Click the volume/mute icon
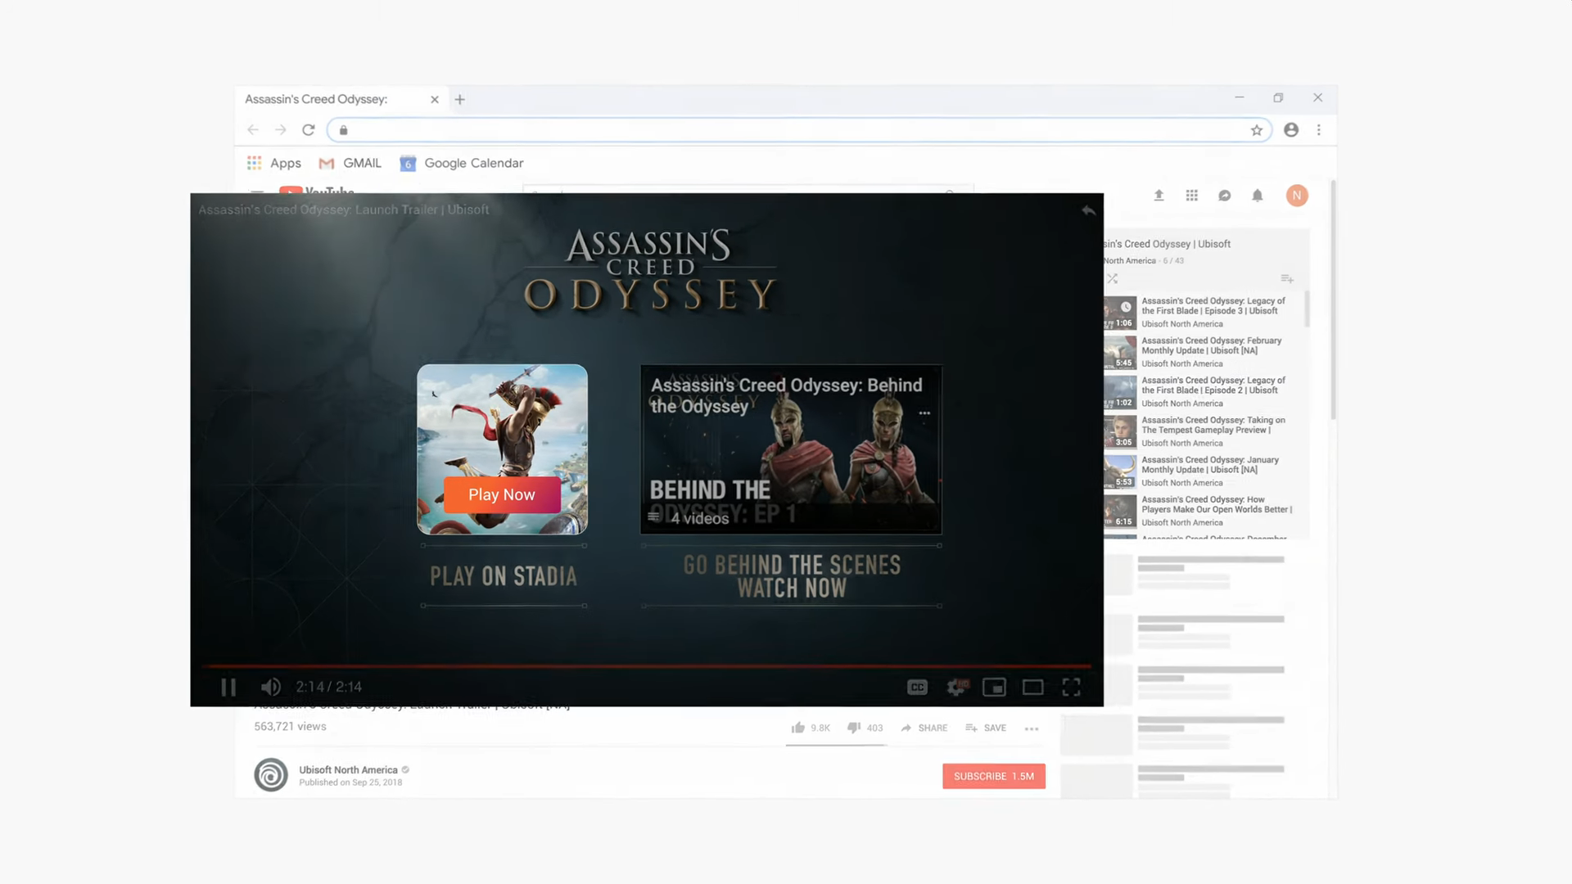Screen dimensions: 1572x884 pyautogui.click(x=271, y=687)
